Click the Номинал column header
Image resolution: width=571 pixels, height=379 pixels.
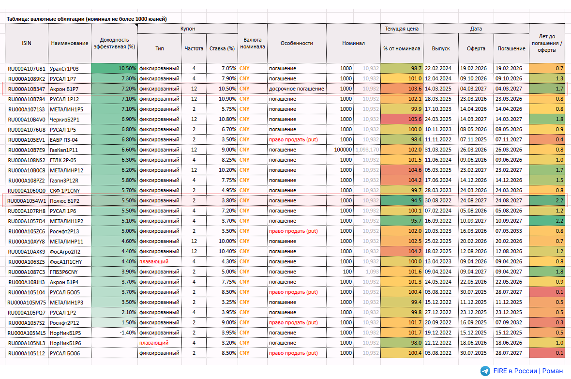[x=353, y=43]
